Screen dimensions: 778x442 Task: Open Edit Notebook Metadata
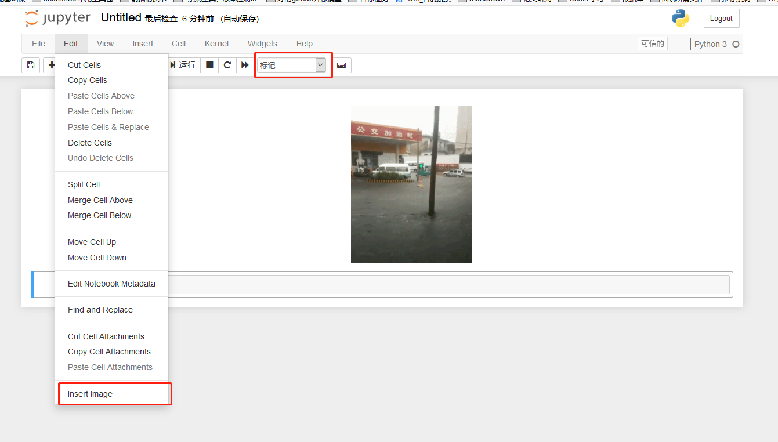[111, 284]
